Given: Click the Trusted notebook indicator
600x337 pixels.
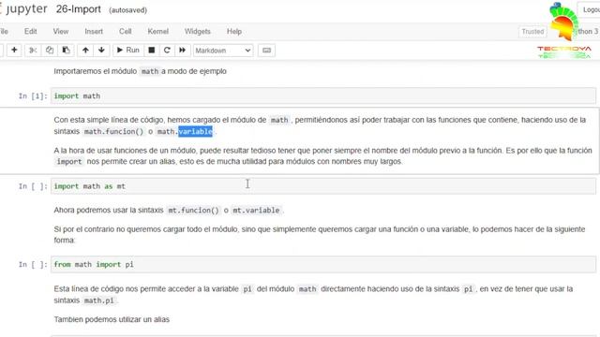Looking at the screenshot, I should tap(532, 31).
